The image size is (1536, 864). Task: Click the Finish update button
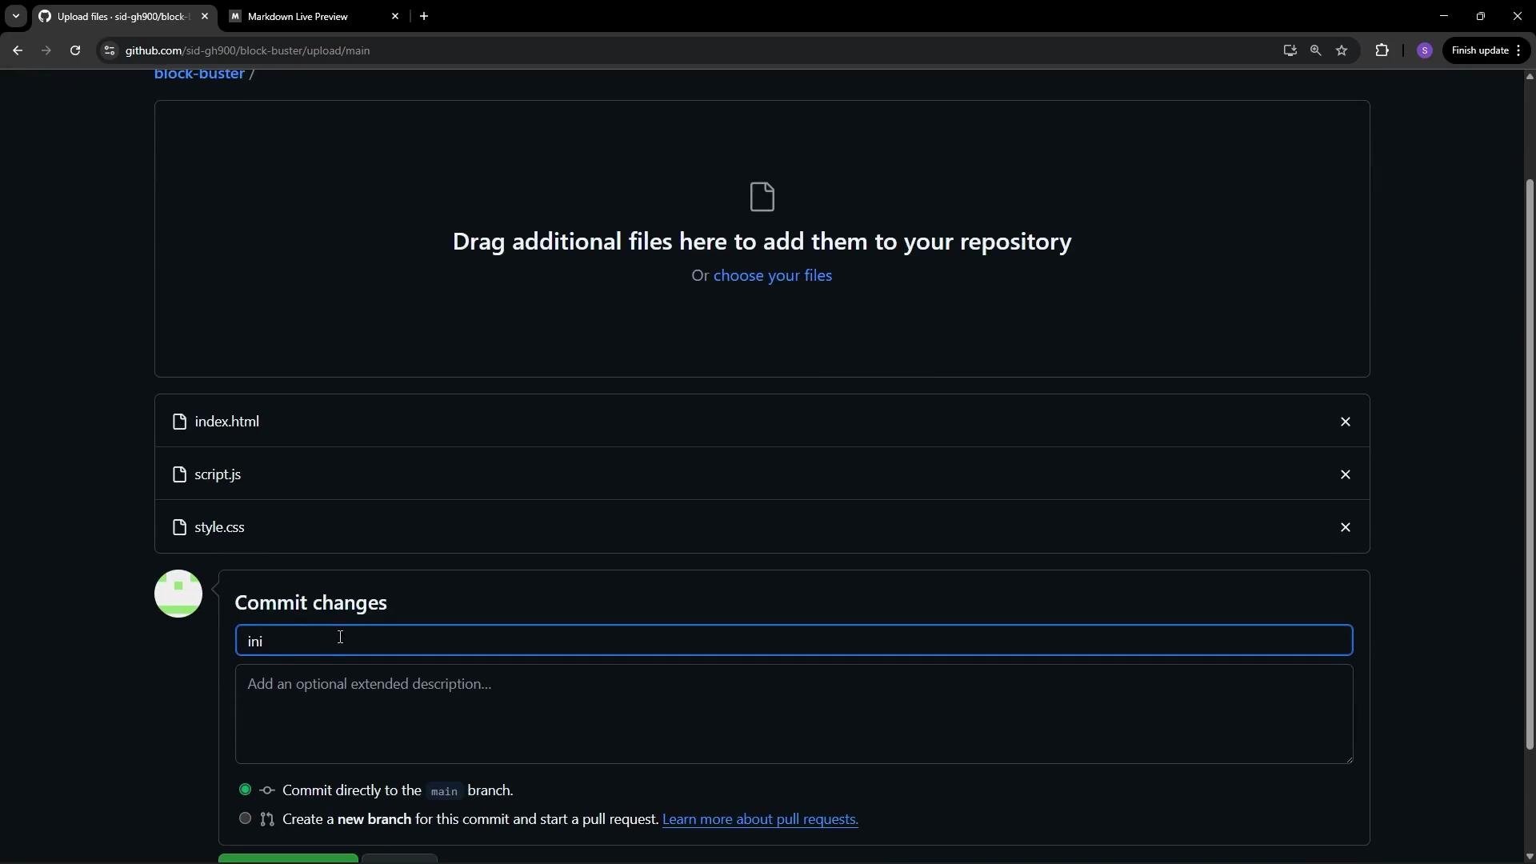pyautogui.click(x=1486, y=50)
